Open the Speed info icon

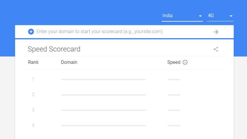click(185, 62)
